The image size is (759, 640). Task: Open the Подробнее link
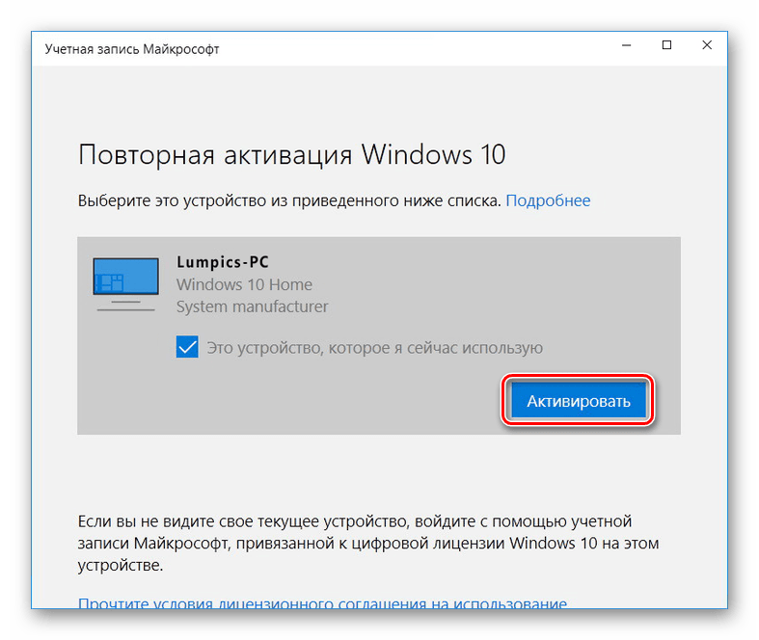[x=548, y=200]
